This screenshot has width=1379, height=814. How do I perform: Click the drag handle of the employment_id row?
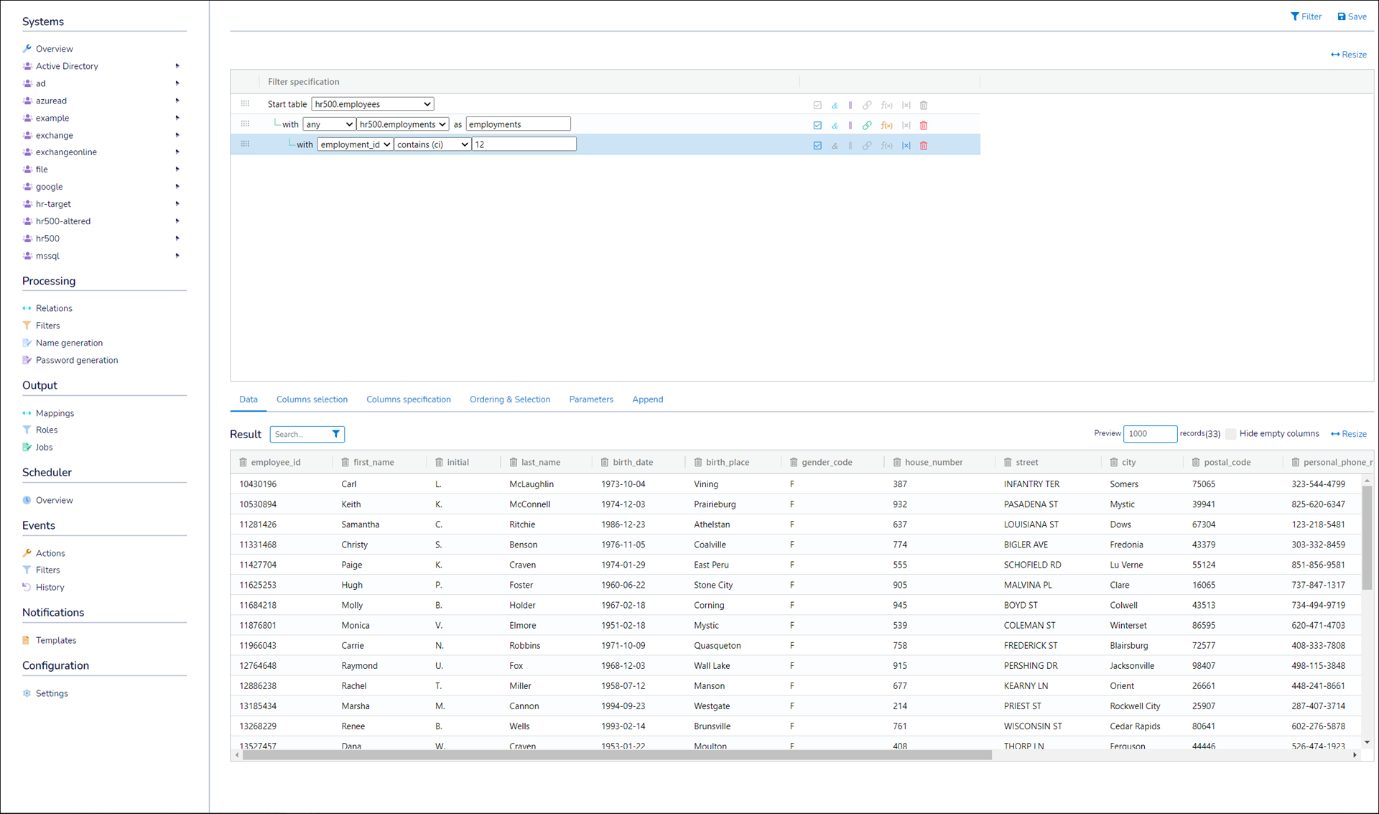coord(245,144)
